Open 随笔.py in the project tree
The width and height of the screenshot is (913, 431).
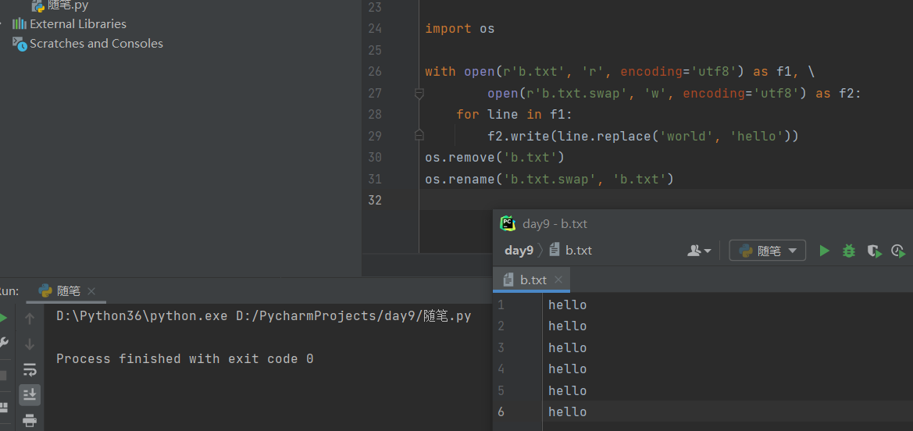pos(60,5)
